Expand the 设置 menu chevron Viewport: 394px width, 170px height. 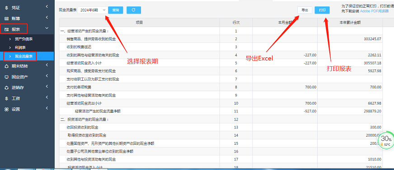(x=47, y=108)
